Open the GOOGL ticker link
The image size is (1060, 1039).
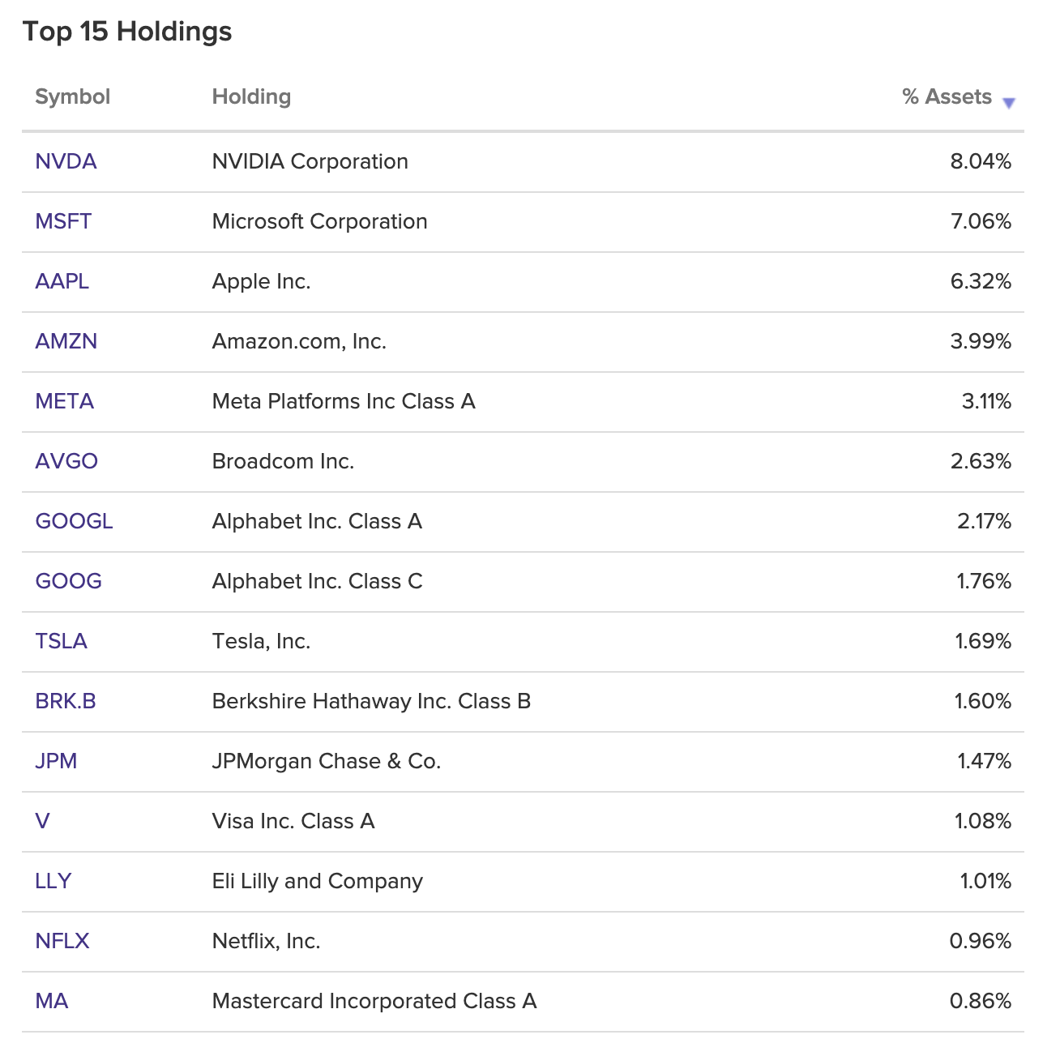click(74, 521)
